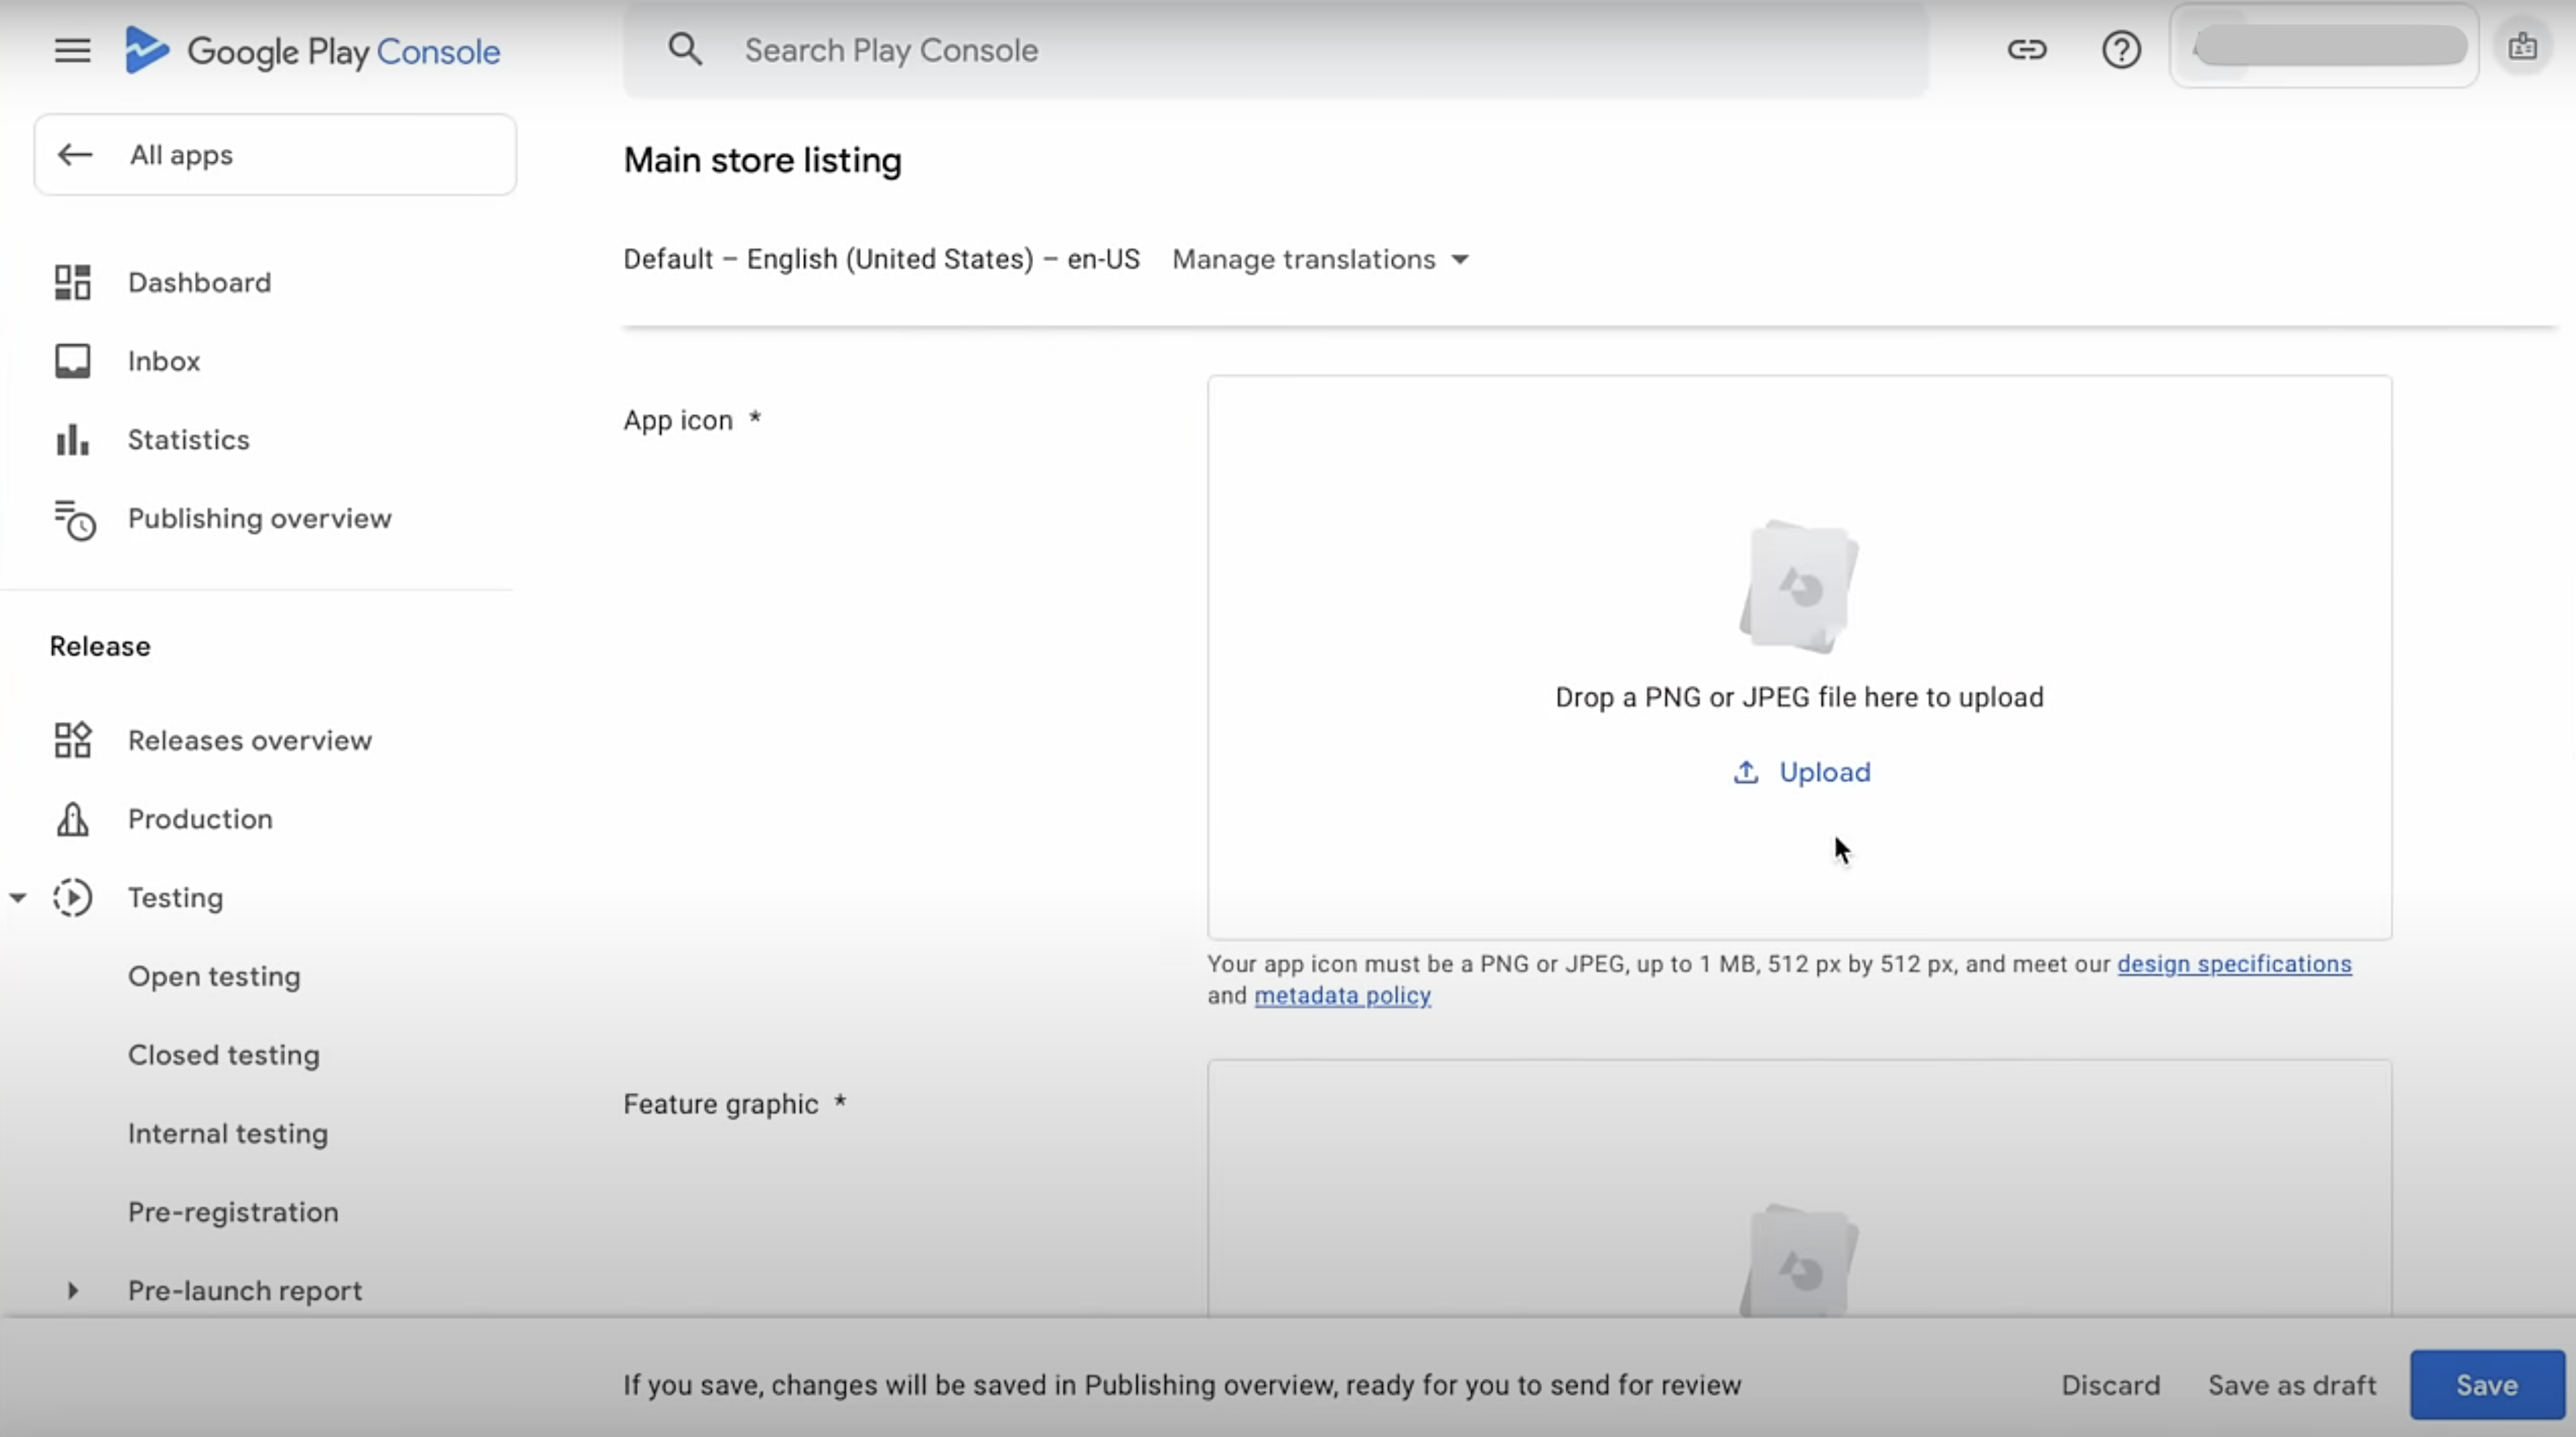Open the metadata policy link
2576x1437 pixels.
click(1342, 996)
